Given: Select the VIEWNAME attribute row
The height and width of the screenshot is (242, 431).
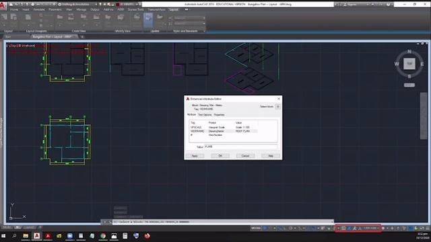Looking at the screenshot, I should click(224, 131).
